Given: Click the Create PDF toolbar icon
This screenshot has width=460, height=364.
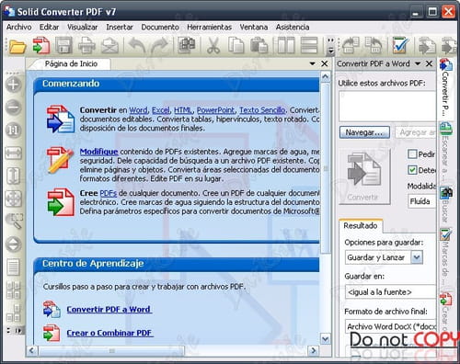Looking at the screenshot, I should 41,45.
